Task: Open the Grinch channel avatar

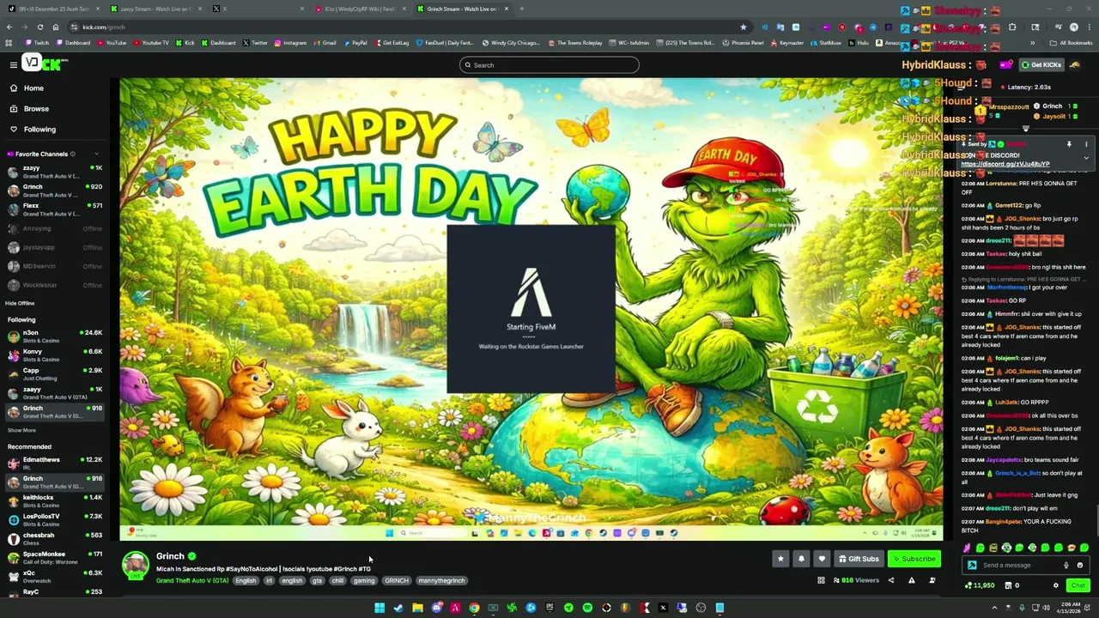Action: pyautogui.click(x=135, y=565)
